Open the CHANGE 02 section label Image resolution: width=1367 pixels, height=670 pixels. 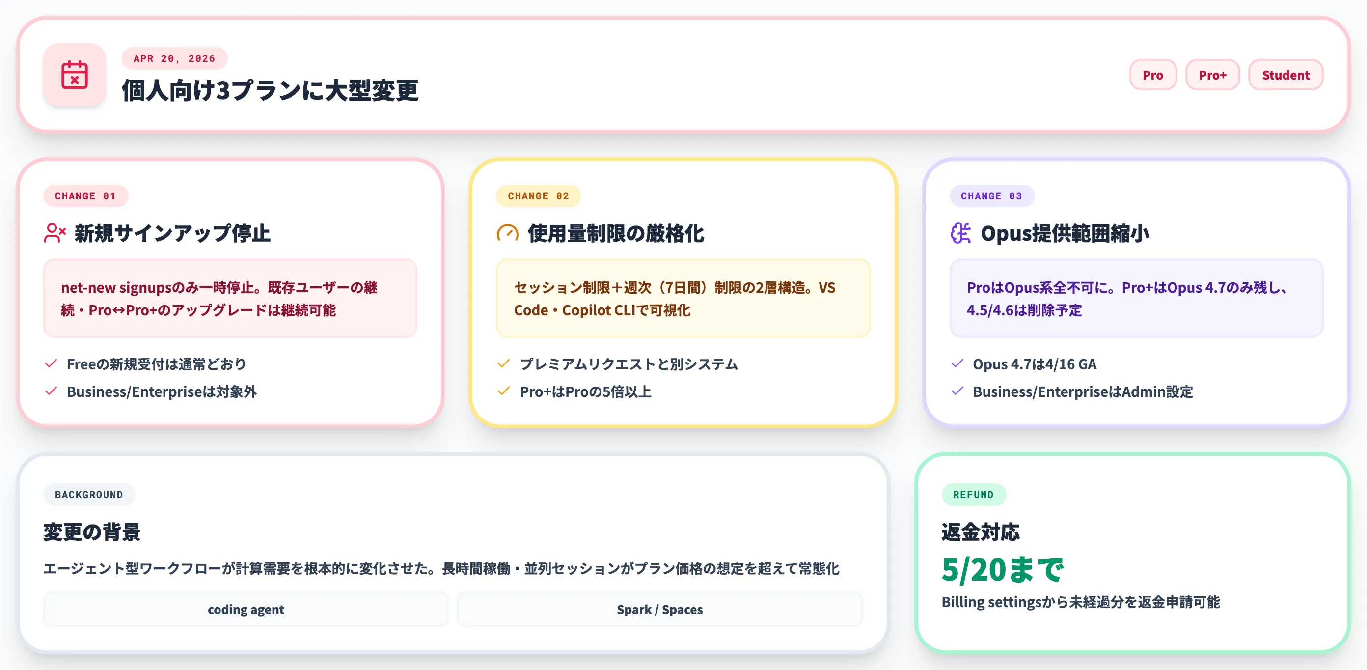coord(538,196)
